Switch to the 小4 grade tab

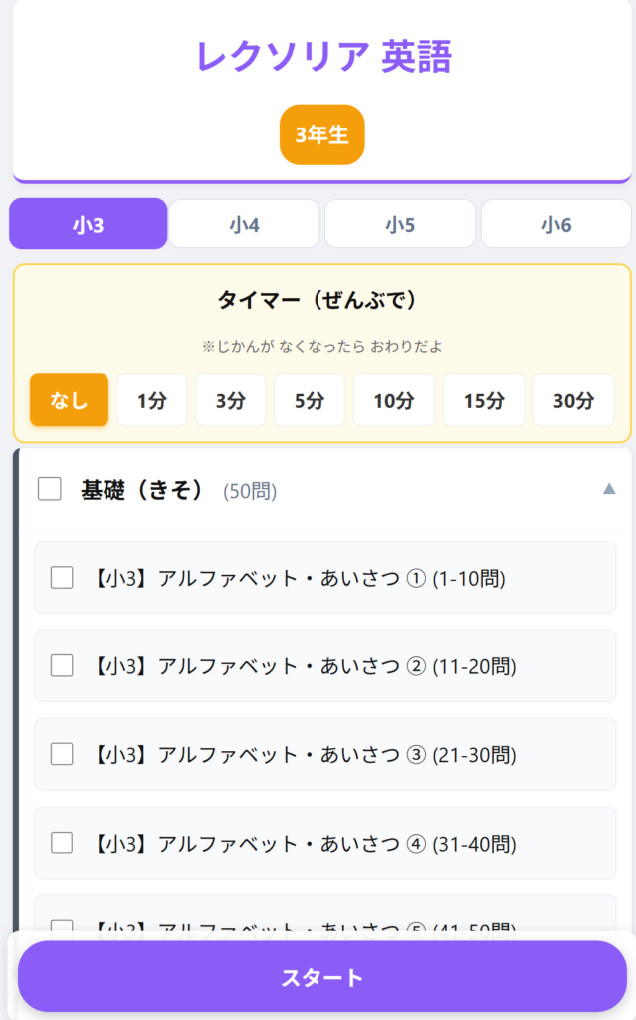tap(244, 224)
